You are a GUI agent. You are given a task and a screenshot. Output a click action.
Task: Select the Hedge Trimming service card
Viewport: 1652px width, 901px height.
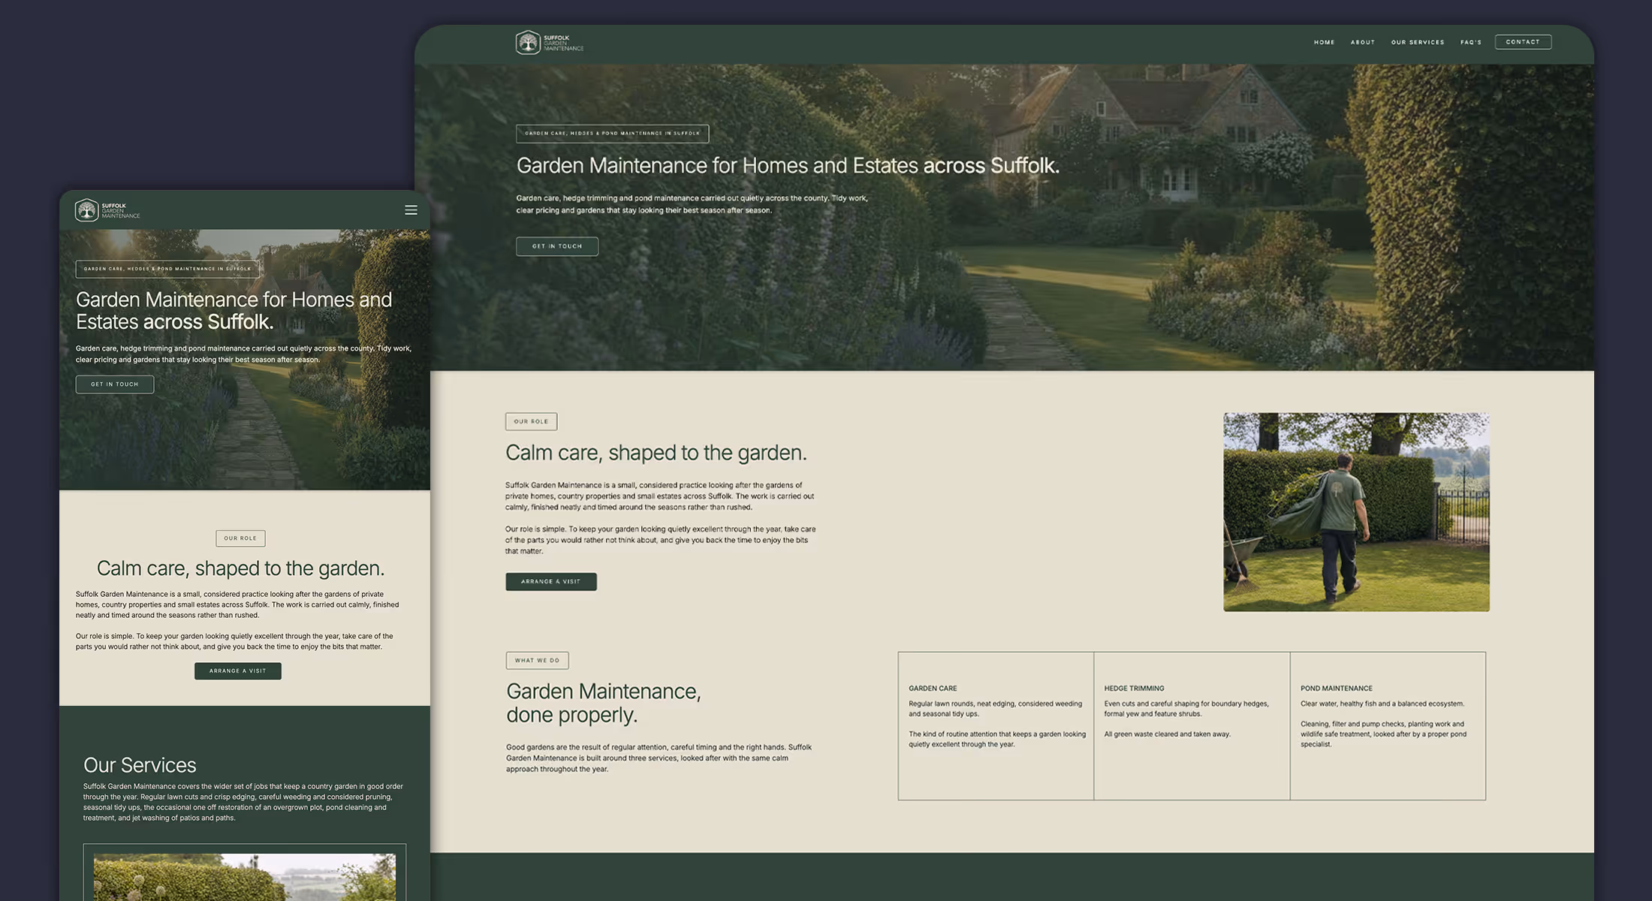pos(1192,726)
